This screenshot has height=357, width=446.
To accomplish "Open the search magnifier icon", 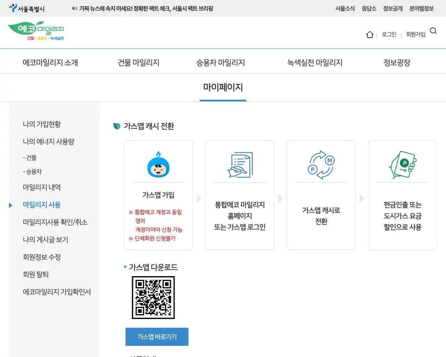I will (433, 31).
